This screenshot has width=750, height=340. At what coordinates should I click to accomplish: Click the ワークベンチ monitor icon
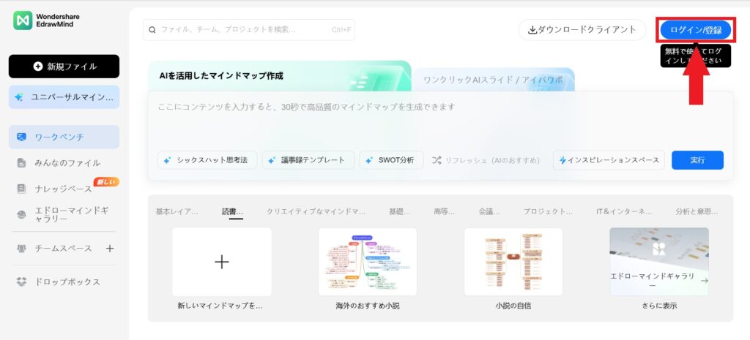click(x=21, y=137)
